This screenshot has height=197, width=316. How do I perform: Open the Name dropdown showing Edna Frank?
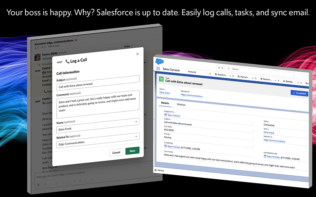click(98, 125)
